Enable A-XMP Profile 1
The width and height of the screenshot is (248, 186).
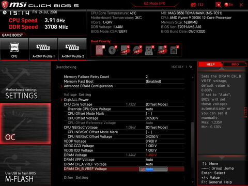pos(43,49)
